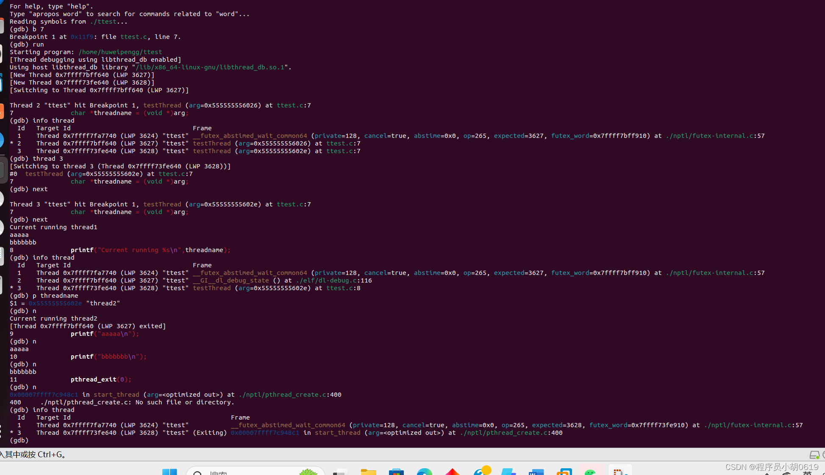Click '[Switching to Thread 0x7ffff7bff640' line

(x=99, y=90)
